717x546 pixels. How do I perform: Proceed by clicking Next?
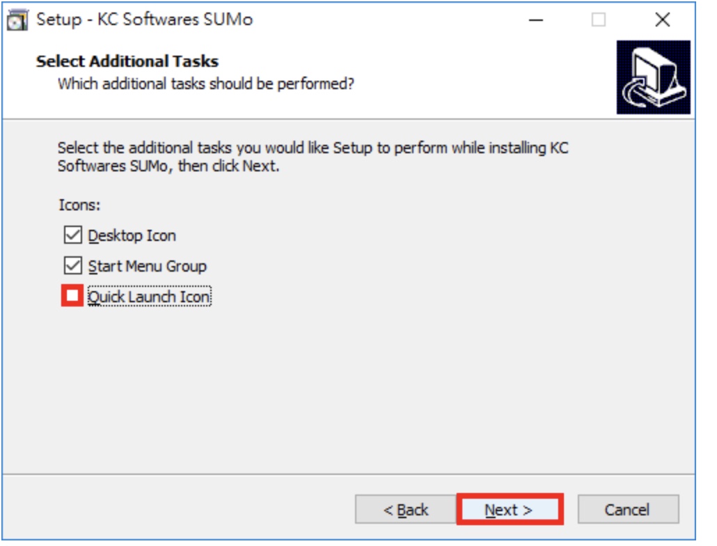510,509
